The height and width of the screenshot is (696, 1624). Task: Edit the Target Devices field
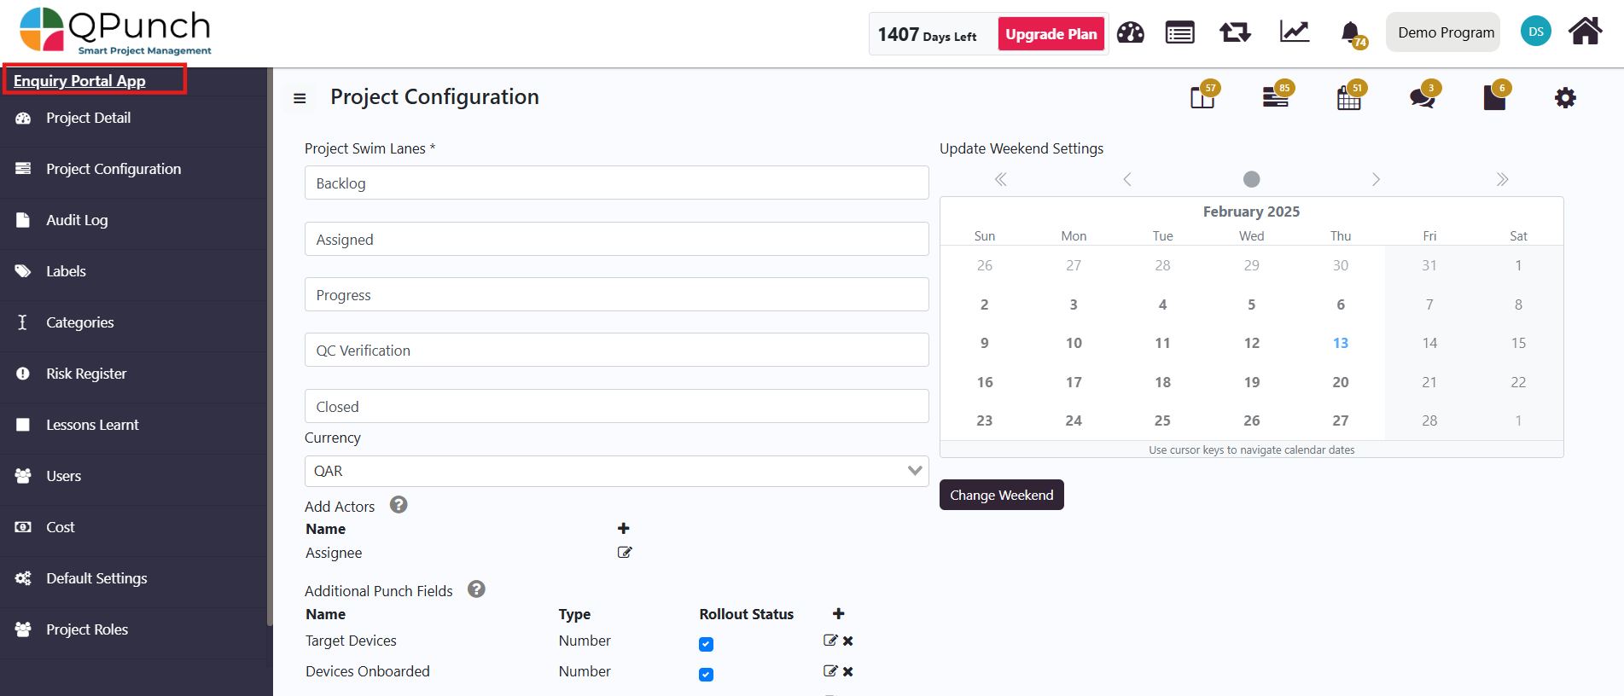(830, 641)
